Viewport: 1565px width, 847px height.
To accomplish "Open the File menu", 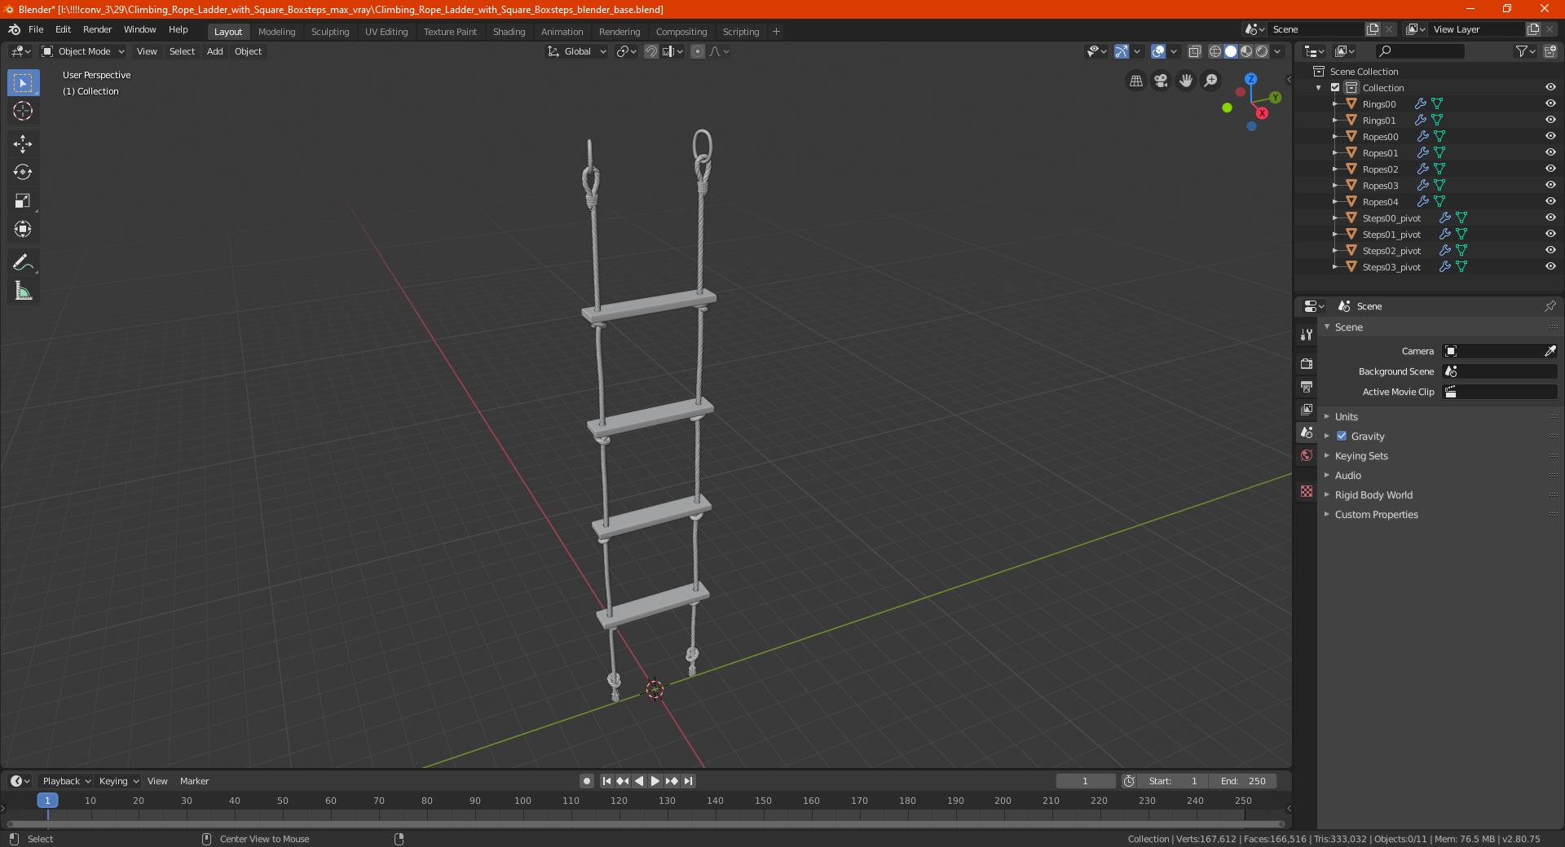I will (36, 29).
